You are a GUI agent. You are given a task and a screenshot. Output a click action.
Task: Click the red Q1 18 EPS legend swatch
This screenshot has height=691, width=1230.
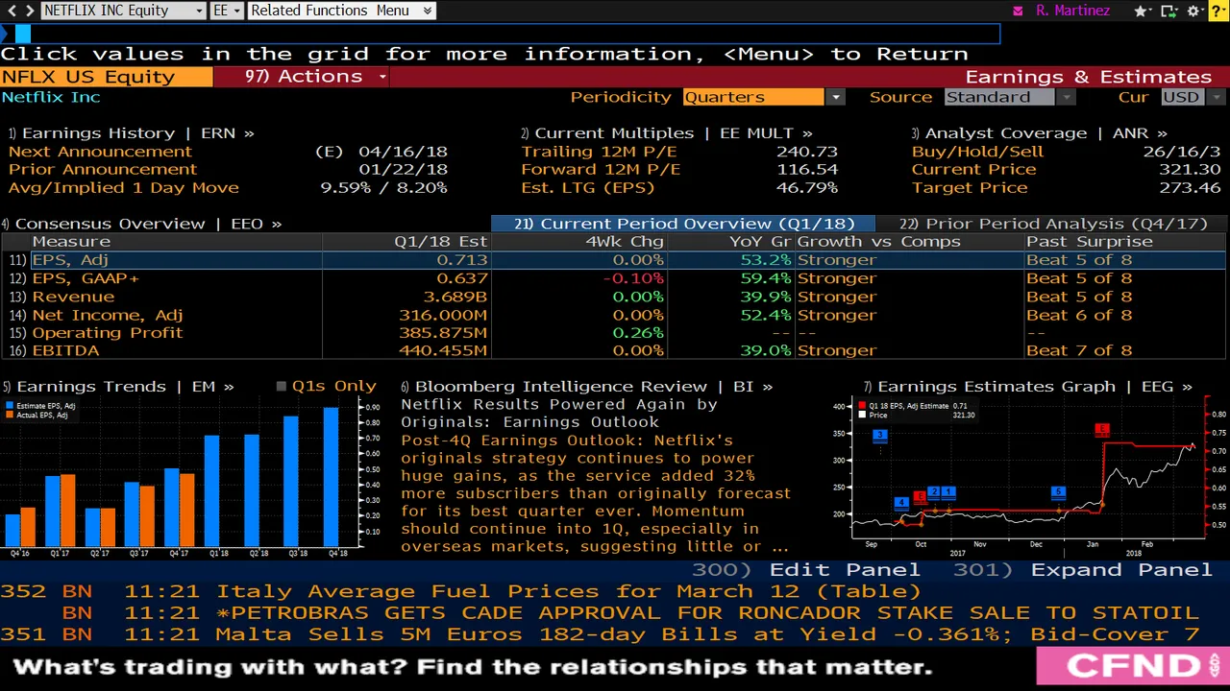(862, 406)
